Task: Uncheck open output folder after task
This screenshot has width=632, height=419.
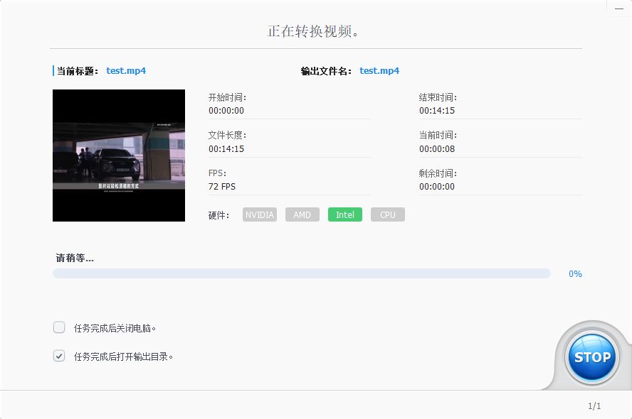Action: point(59,356)
